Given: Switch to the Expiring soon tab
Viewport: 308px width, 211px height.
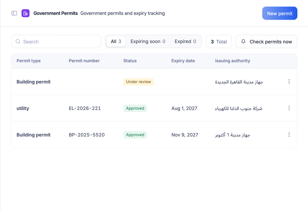Looking at the screenshot, I should [148, 41].
